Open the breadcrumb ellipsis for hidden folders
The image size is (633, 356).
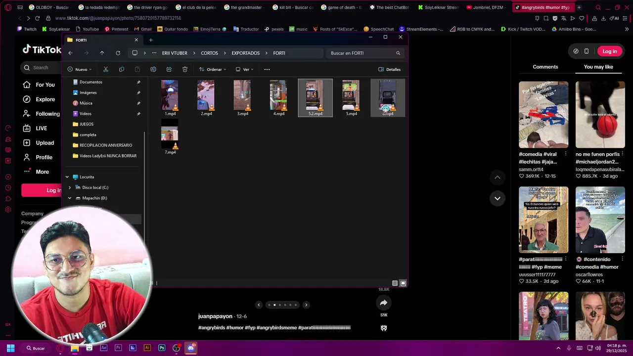[x=154, y=53]
